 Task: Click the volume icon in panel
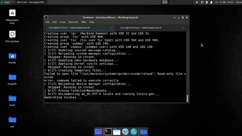click(x=197, y=2)
